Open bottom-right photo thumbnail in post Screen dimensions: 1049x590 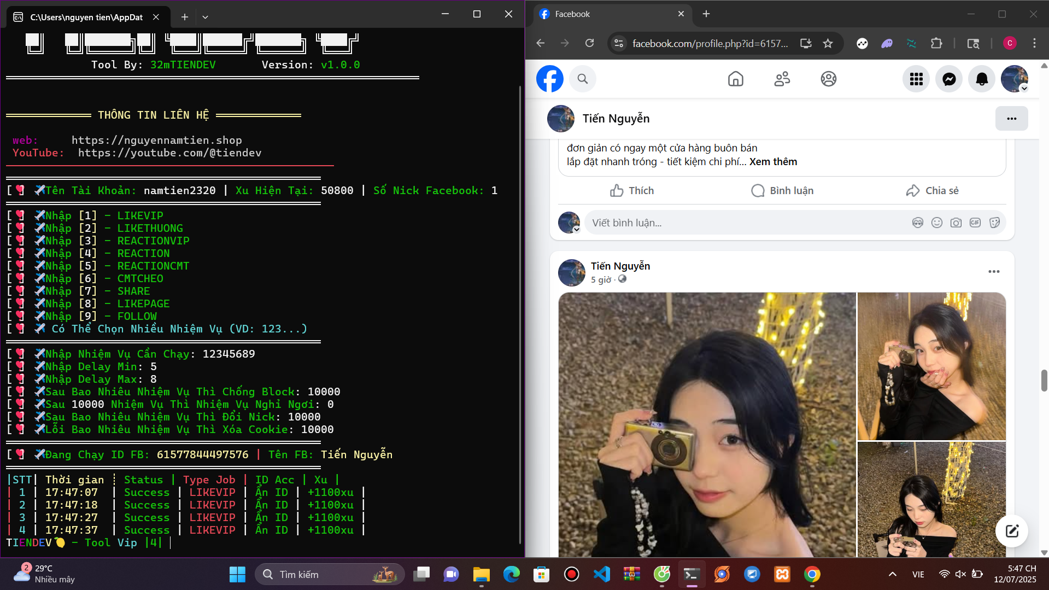click(931, 500)
